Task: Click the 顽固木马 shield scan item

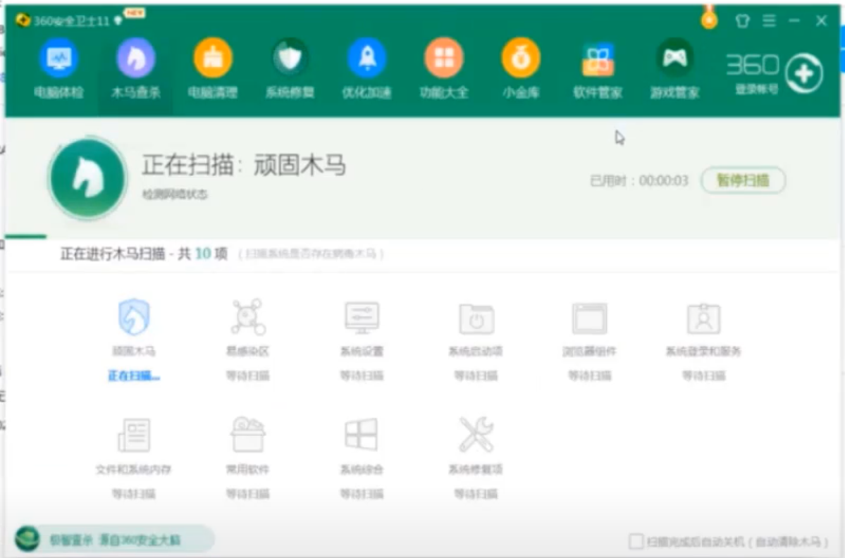Action: [x=134, y=317]
